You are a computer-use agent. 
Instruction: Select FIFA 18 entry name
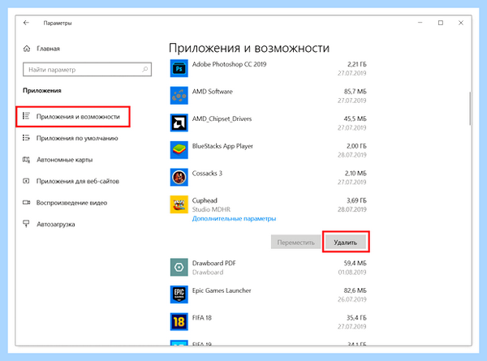202,318
